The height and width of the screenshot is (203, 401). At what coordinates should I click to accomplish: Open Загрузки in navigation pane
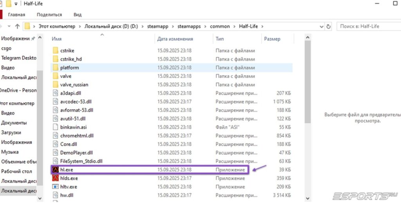pos(11,132)
